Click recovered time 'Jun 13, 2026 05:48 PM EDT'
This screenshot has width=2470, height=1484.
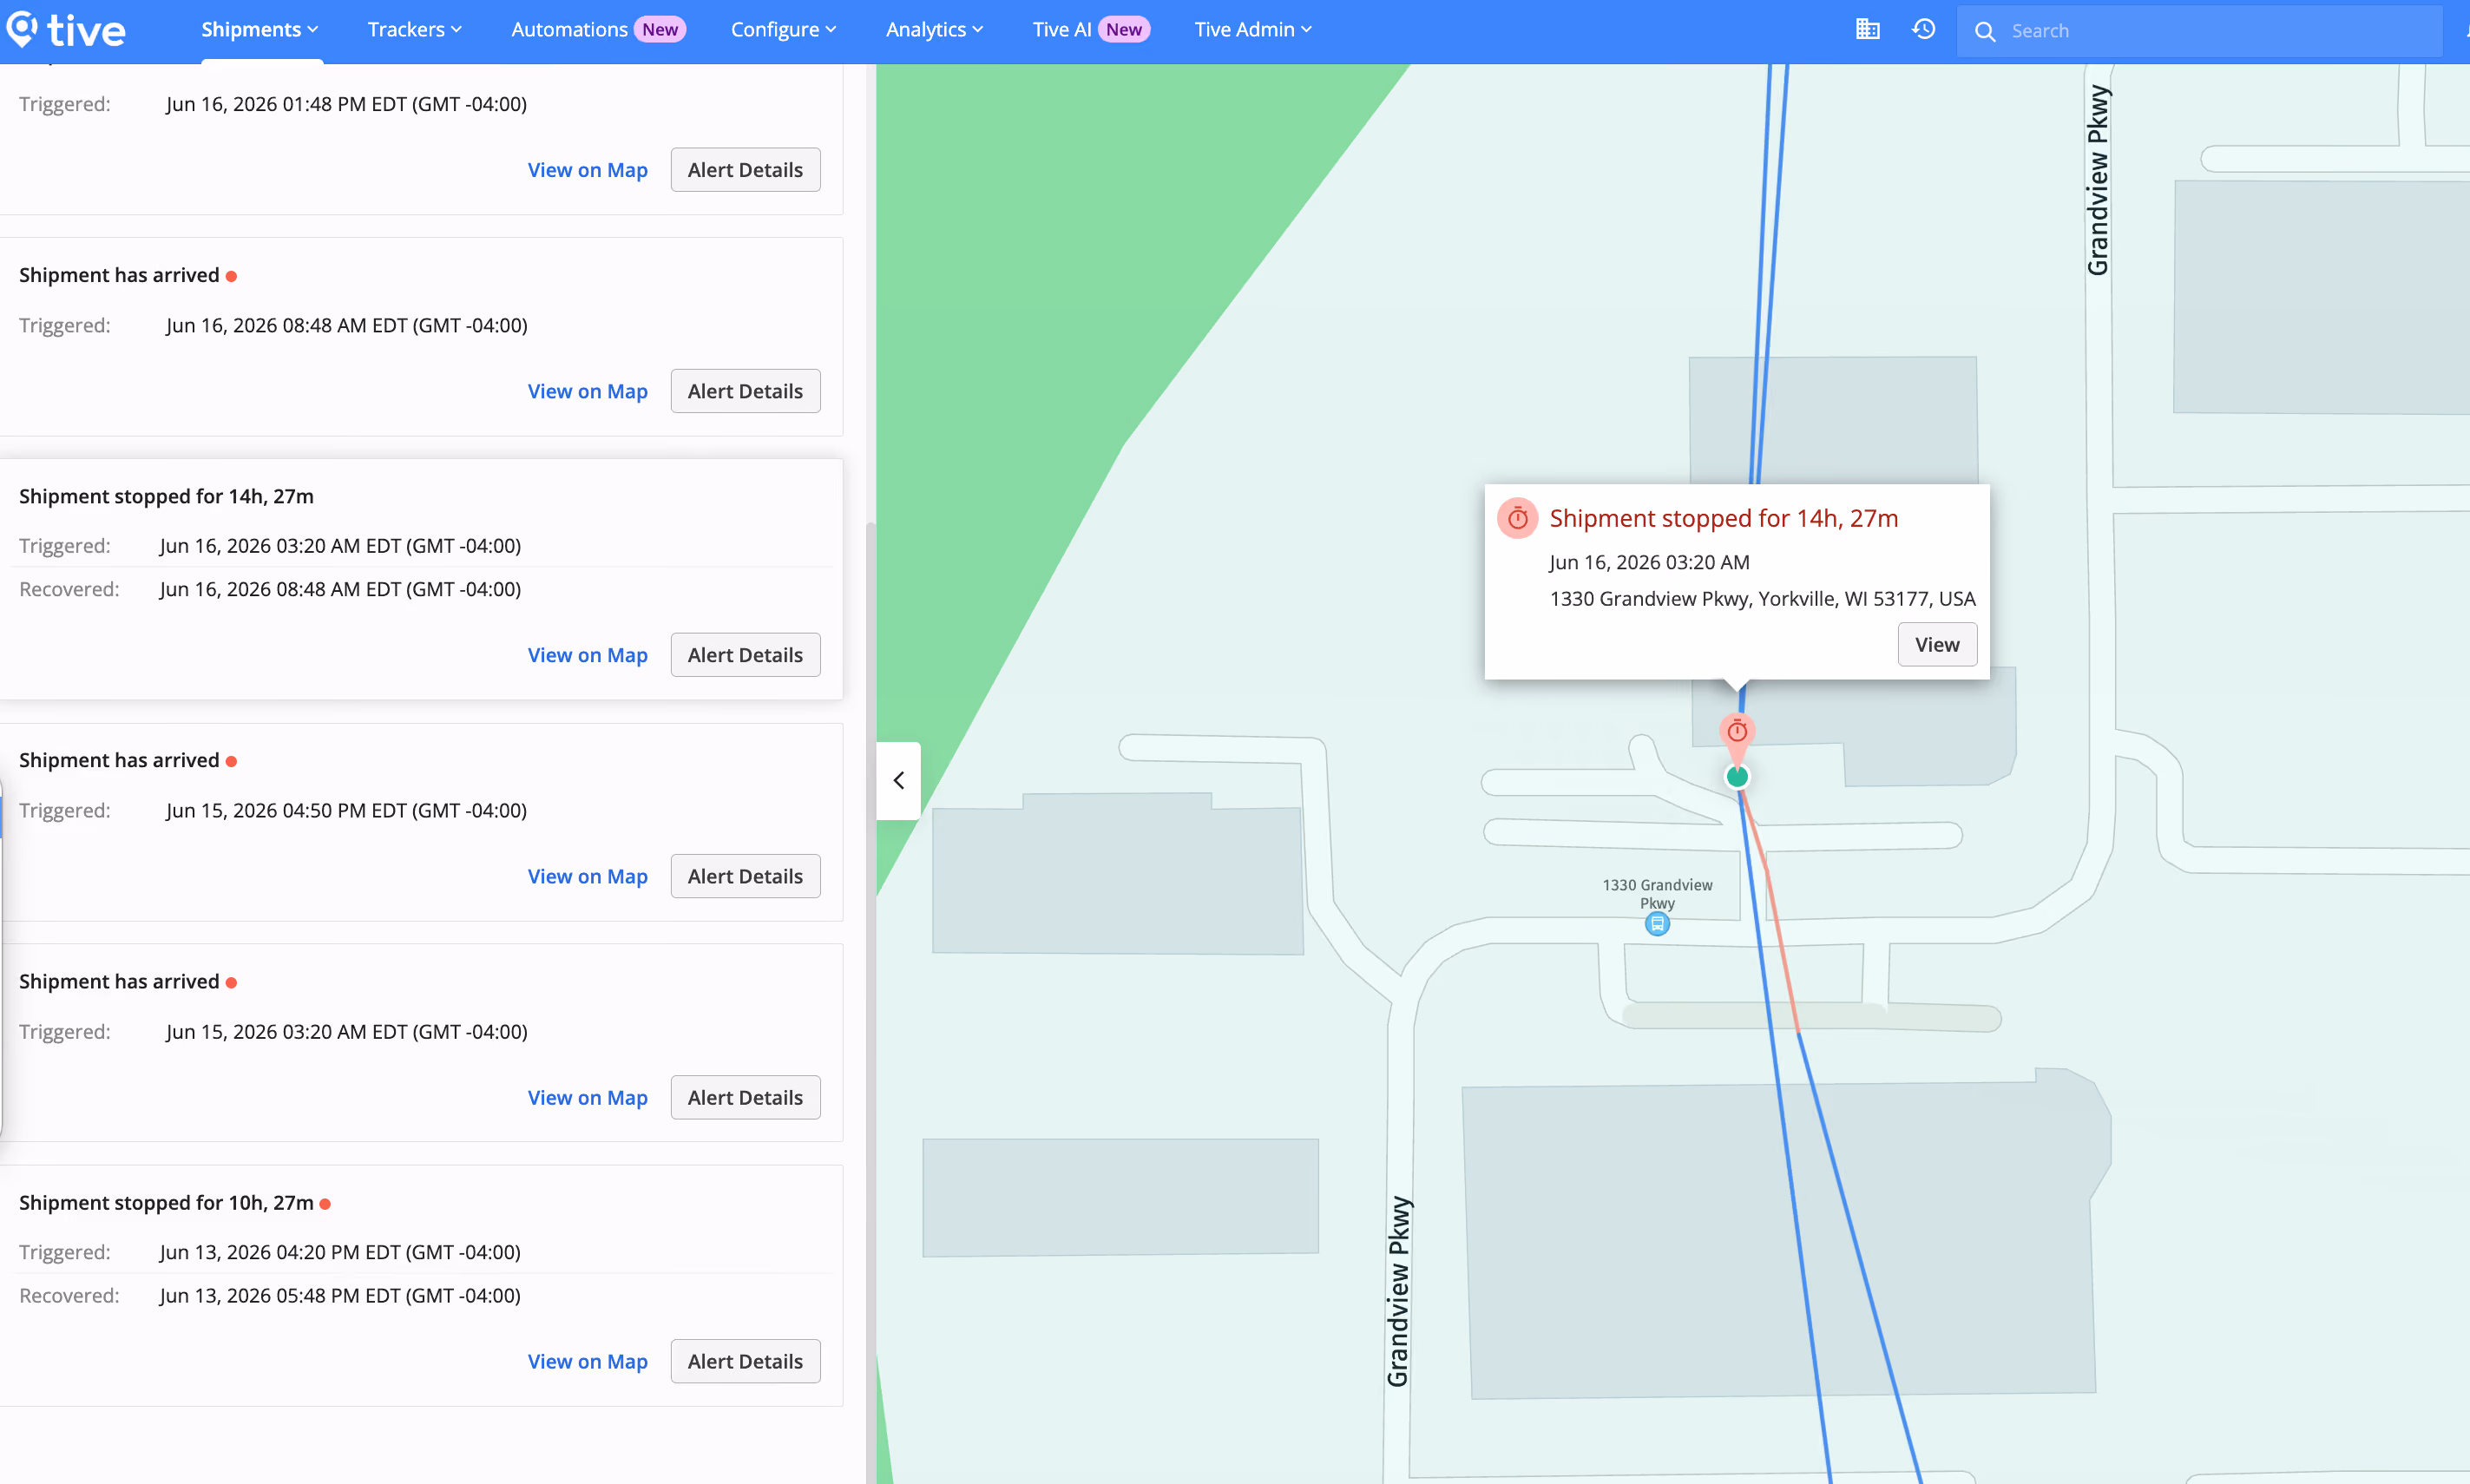click(x=340, y=1295)
